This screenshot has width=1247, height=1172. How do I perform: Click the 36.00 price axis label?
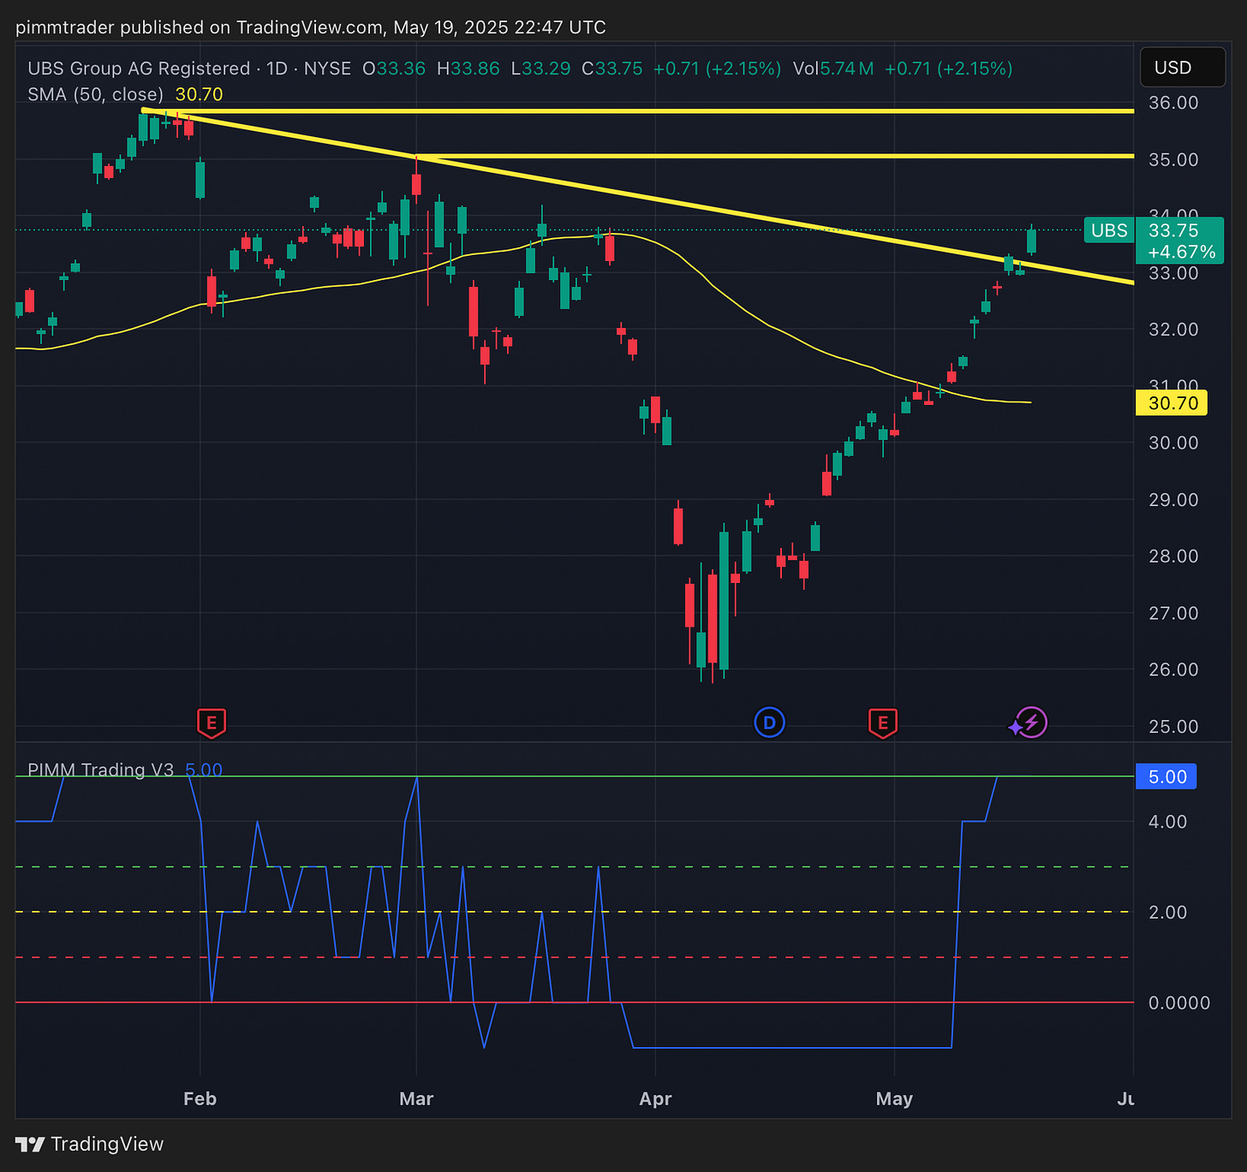(x=1172, y=103)
